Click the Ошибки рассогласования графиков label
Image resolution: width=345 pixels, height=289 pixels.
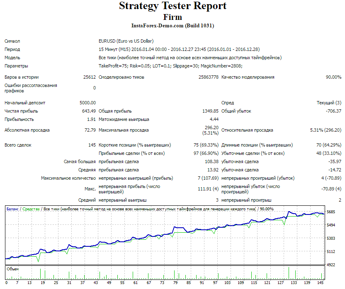tap(31, 88)
